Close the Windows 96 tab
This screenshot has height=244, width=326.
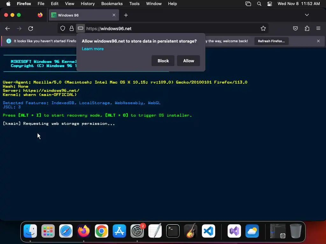point(114,15)
